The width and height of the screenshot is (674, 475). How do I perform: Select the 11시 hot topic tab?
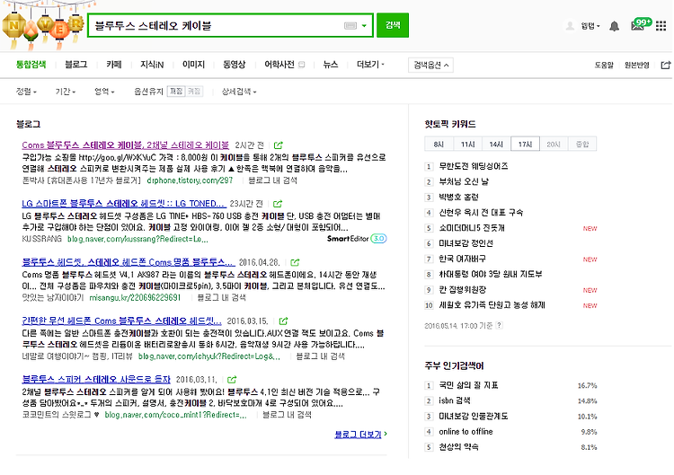[x=467, y=144]
